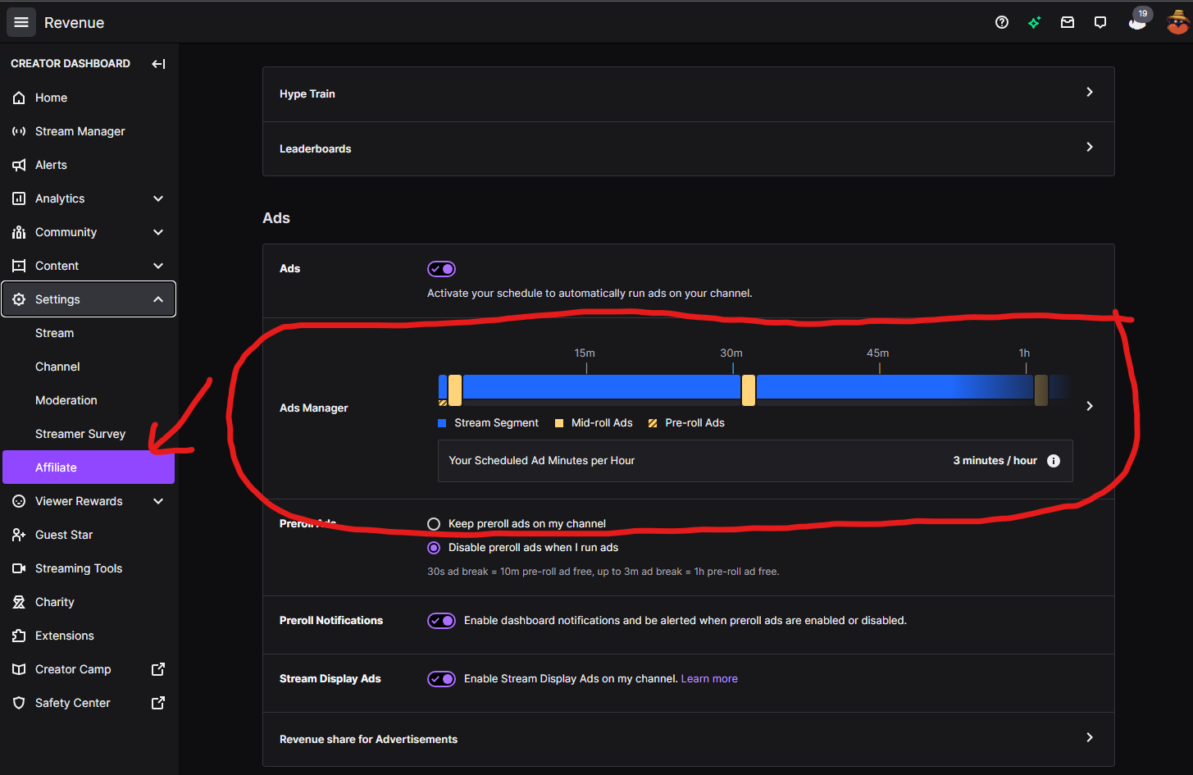The height and width of the screenshot is (775, 1193).
Task: Click the Charity ribbon icon
Action: pyautogui.click(x=19, y=602)
